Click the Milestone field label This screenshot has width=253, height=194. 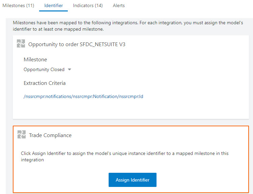pos(35,60)
